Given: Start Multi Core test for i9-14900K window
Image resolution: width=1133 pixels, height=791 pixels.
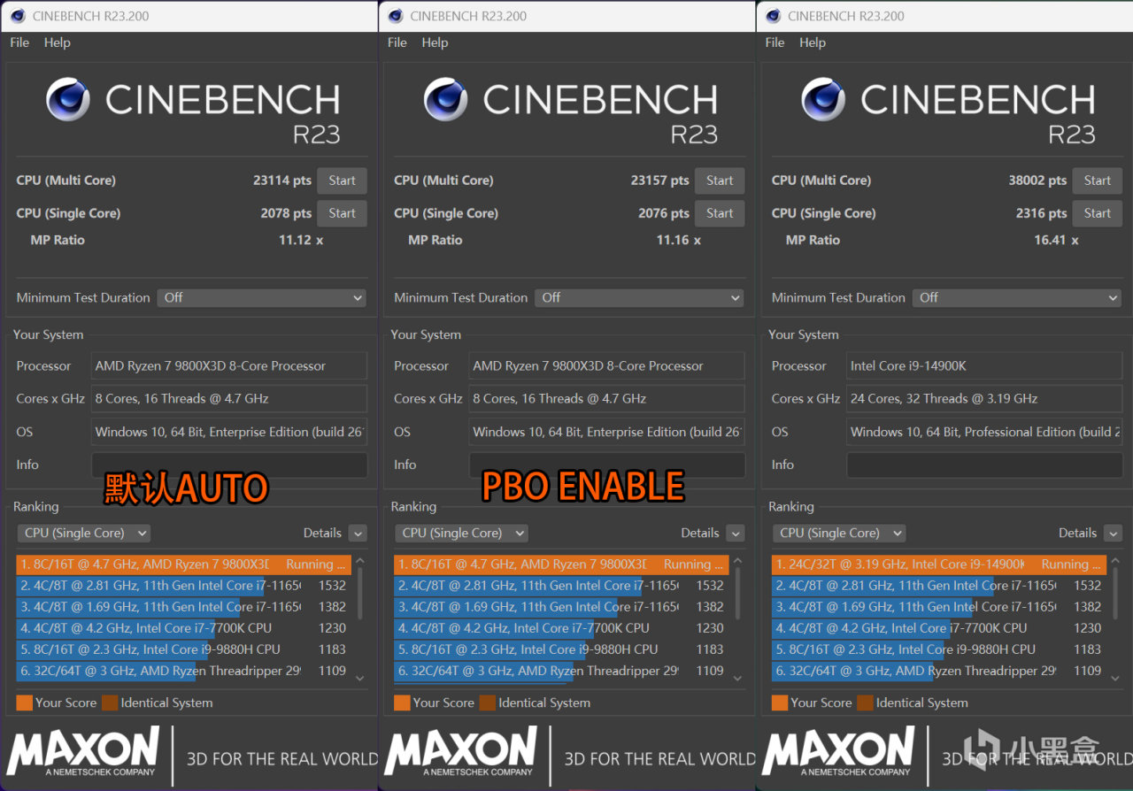Looking at the screenshot, I should 1097,180.
